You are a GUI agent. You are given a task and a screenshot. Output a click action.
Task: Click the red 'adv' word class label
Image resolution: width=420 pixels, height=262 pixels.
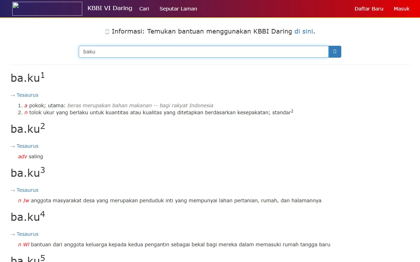tap(23, 157)
